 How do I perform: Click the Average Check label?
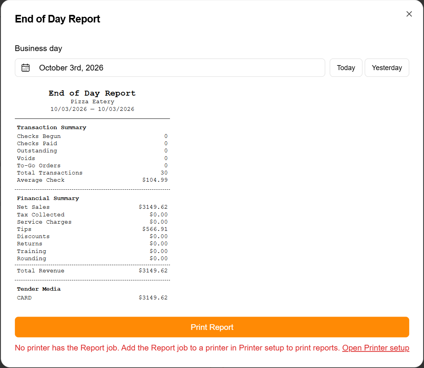tap(41, 180)
